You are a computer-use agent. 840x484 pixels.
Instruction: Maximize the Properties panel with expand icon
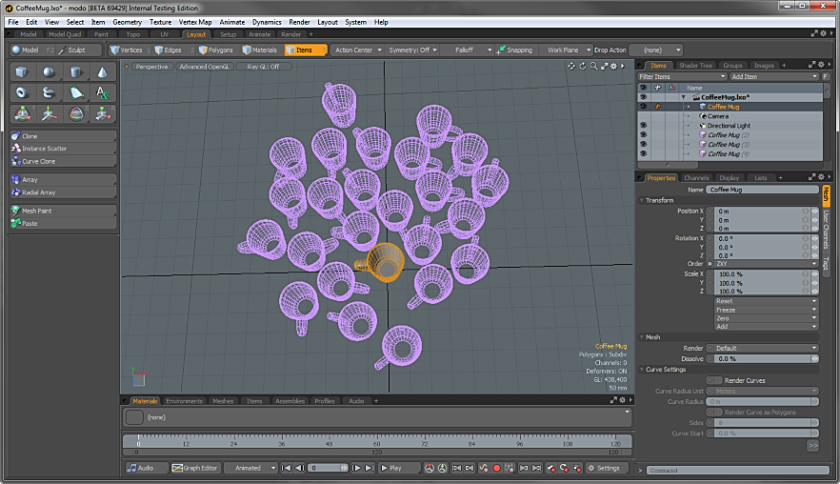812,177
